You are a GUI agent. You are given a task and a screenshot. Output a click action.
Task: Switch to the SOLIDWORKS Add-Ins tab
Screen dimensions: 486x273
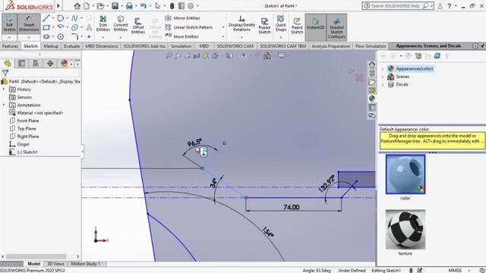(144, 45)
